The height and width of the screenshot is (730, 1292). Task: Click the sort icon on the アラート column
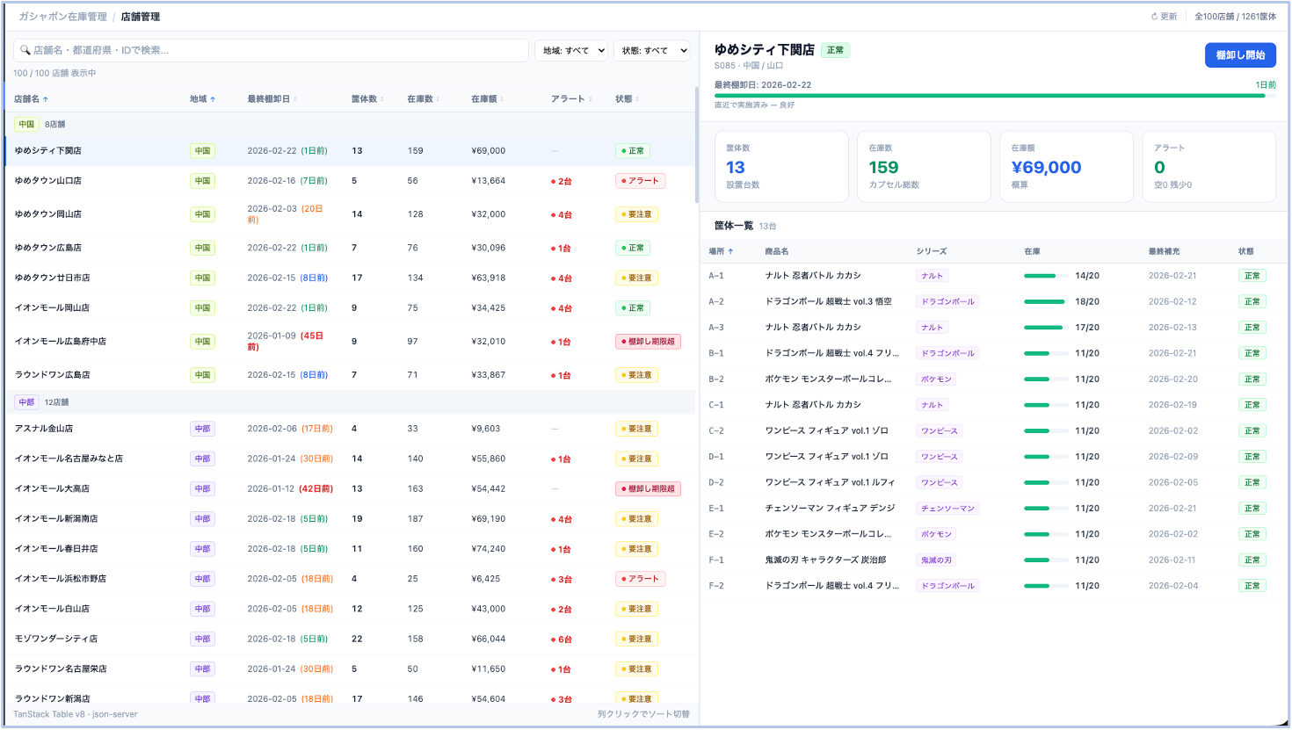pyautogui.click(x=591, y=99)
